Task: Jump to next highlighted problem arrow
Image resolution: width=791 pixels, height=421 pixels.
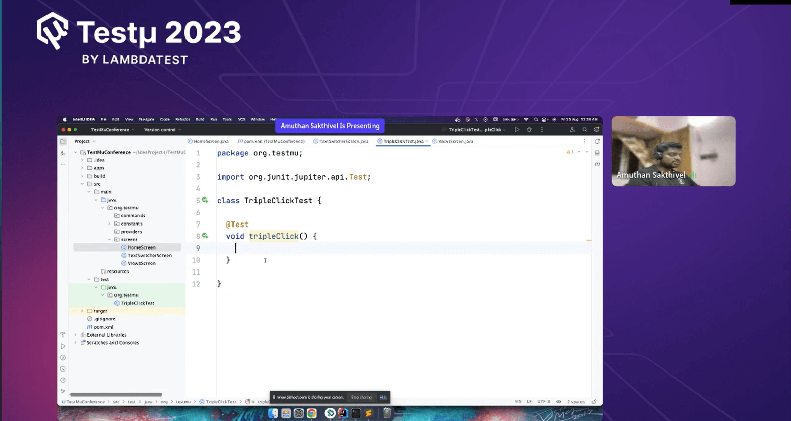Action: [x=587, y=152]
